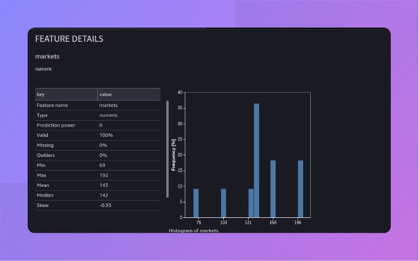The width and height of the screenshot is (419, 261).
Task: Select the 'Missing' key cell
Action: point(45,145)
